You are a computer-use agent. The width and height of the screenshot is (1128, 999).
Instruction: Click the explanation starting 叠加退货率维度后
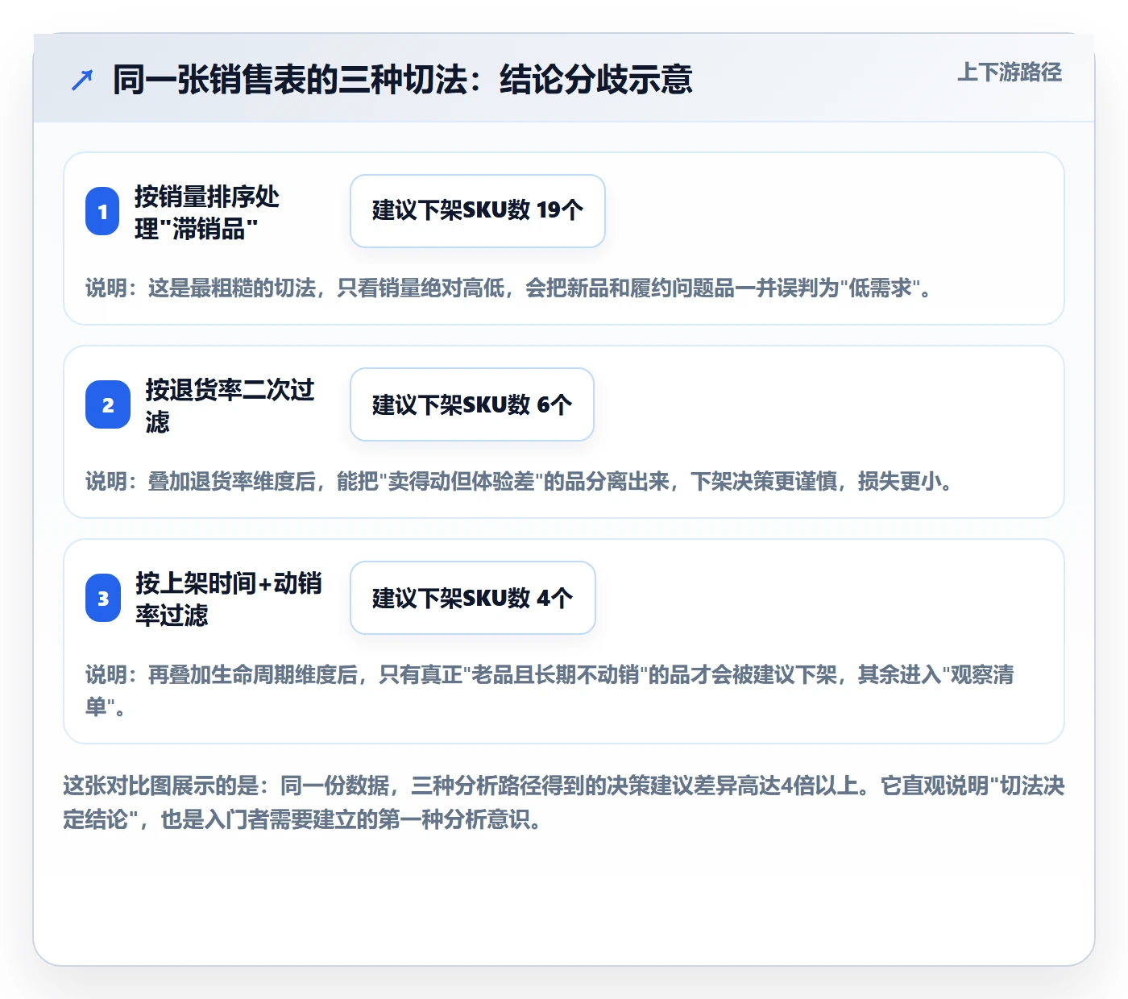pyautogui.click(x=520, y=481)
